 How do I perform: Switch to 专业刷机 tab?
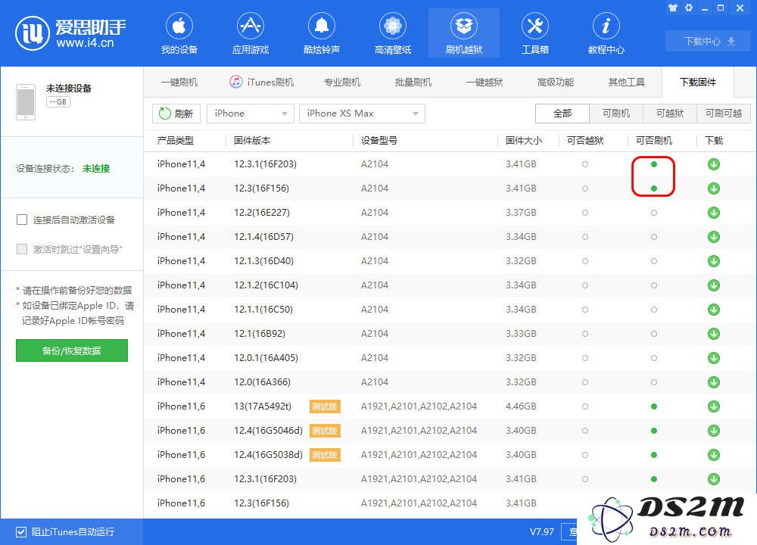tap(342, 83)
